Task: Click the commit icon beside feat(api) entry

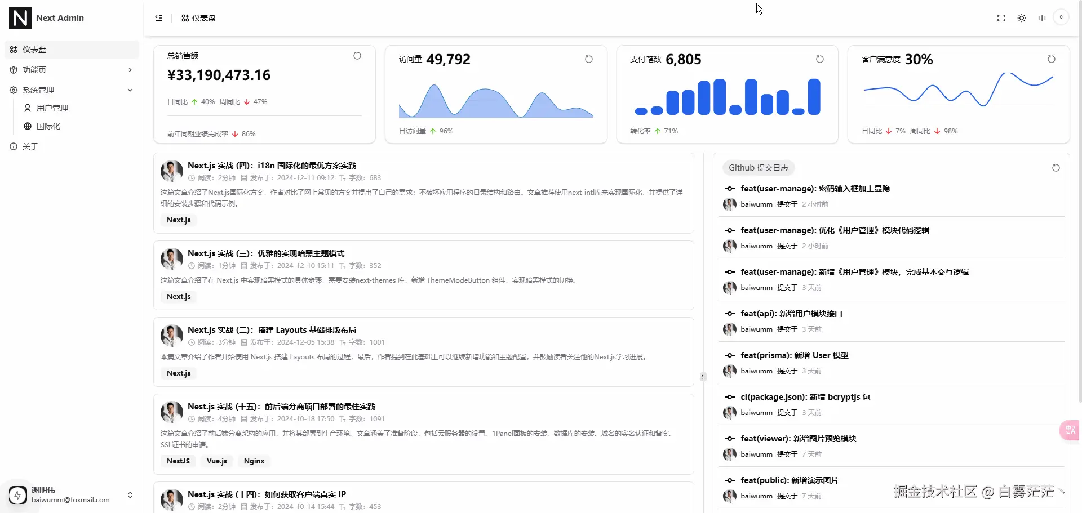Action: (730, 314)
